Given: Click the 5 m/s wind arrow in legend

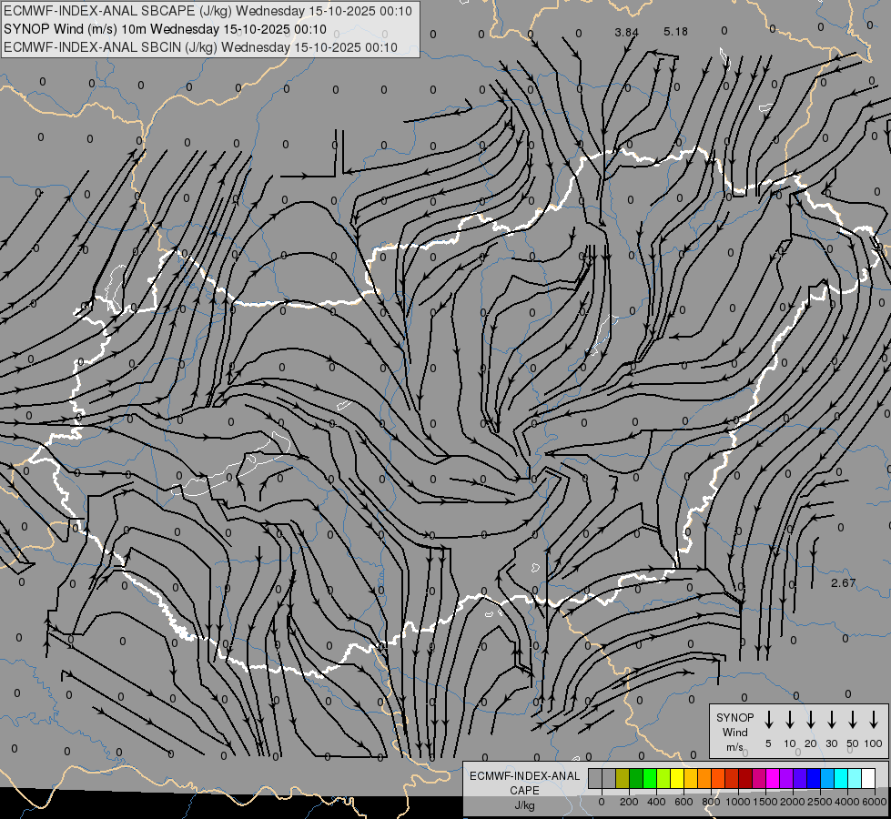Looking at the screenshot, I should [x=768, y=720].
